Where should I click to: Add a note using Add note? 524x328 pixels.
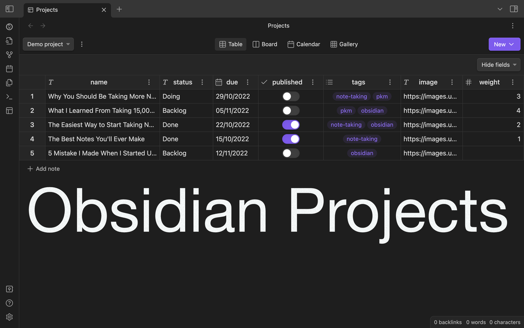click(x=43, y=168)
